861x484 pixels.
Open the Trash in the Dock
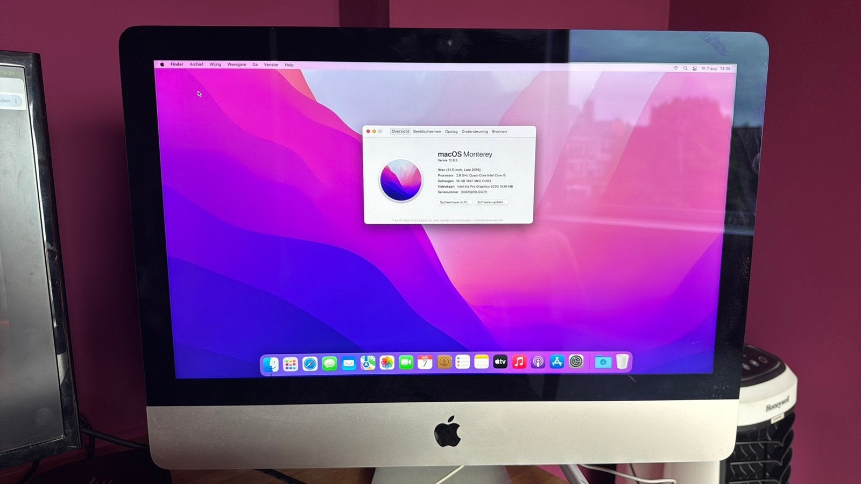click(622, 362)
